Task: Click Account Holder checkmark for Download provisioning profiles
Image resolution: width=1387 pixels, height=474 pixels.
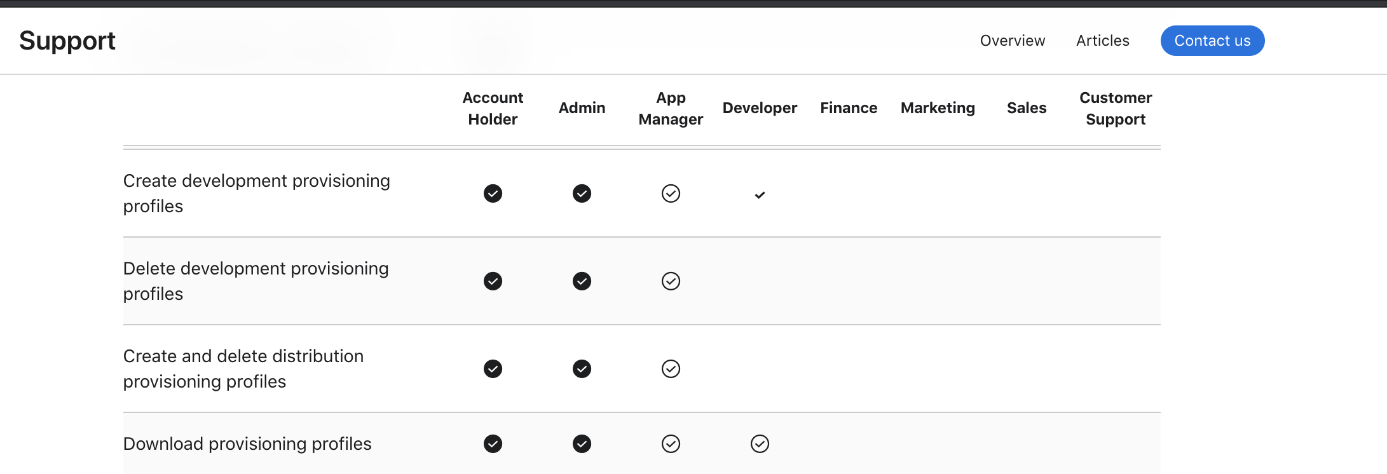Action: [x=493, y=444]
